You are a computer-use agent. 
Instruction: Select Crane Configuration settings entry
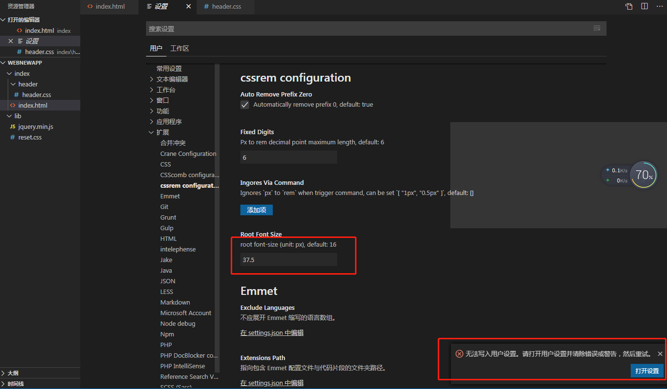[188, 153]
